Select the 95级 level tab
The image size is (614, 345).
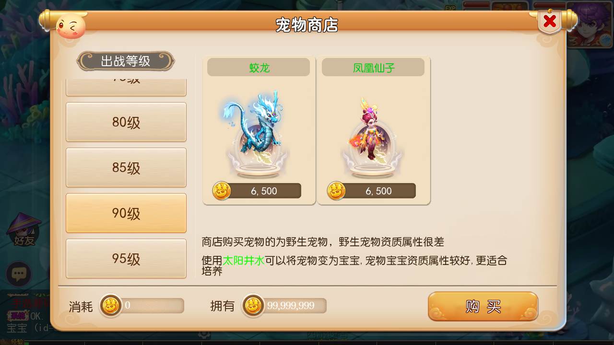pyautogui.click(x=126, y=259)
